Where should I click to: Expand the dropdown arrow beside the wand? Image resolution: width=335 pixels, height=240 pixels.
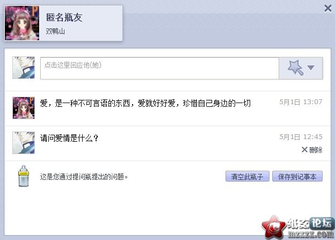click(311, 68)
